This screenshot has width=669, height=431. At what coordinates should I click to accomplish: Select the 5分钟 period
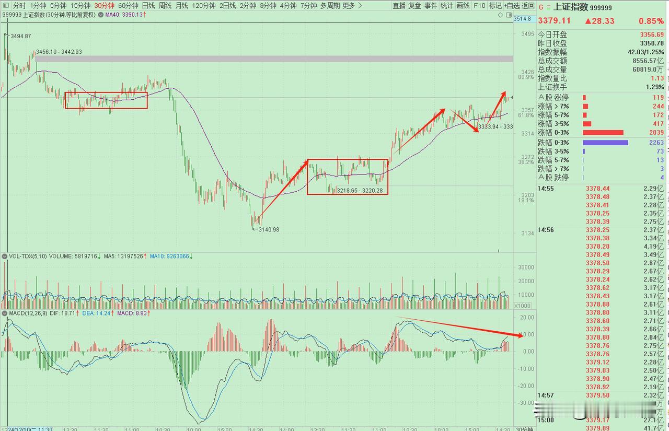click(x=59, y=5)
